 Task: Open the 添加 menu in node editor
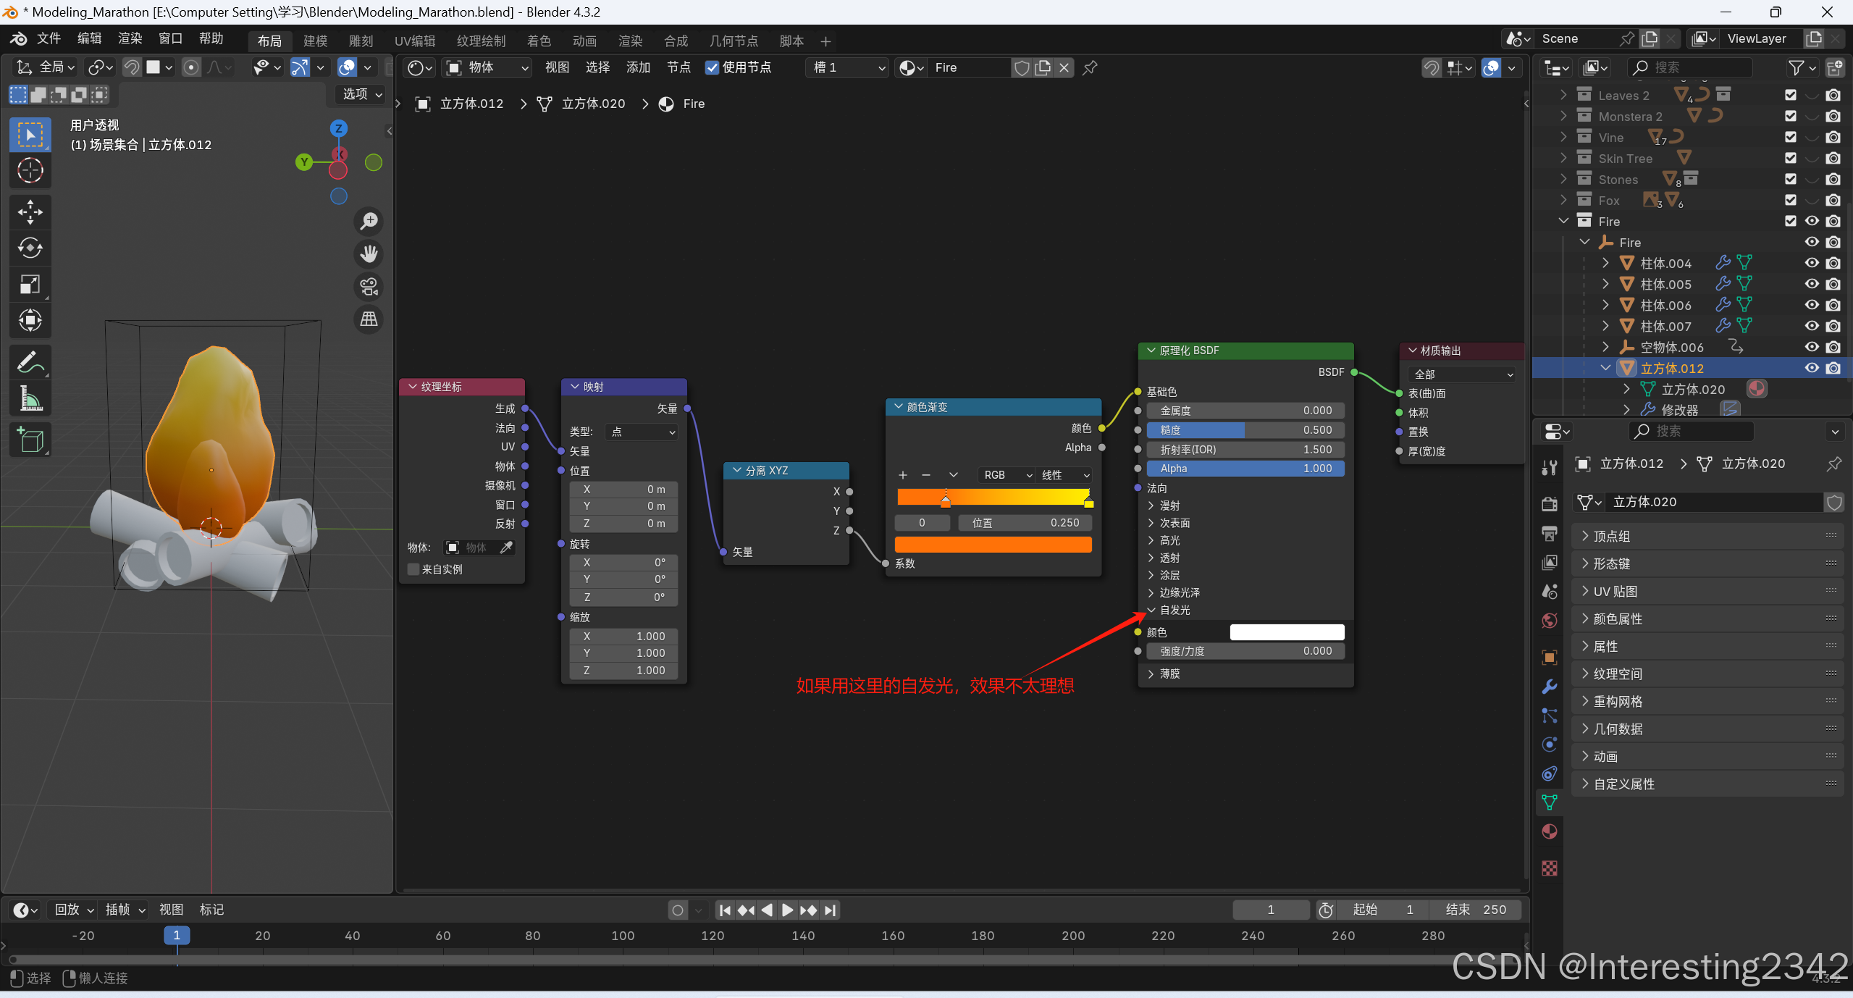pos(638,67)
